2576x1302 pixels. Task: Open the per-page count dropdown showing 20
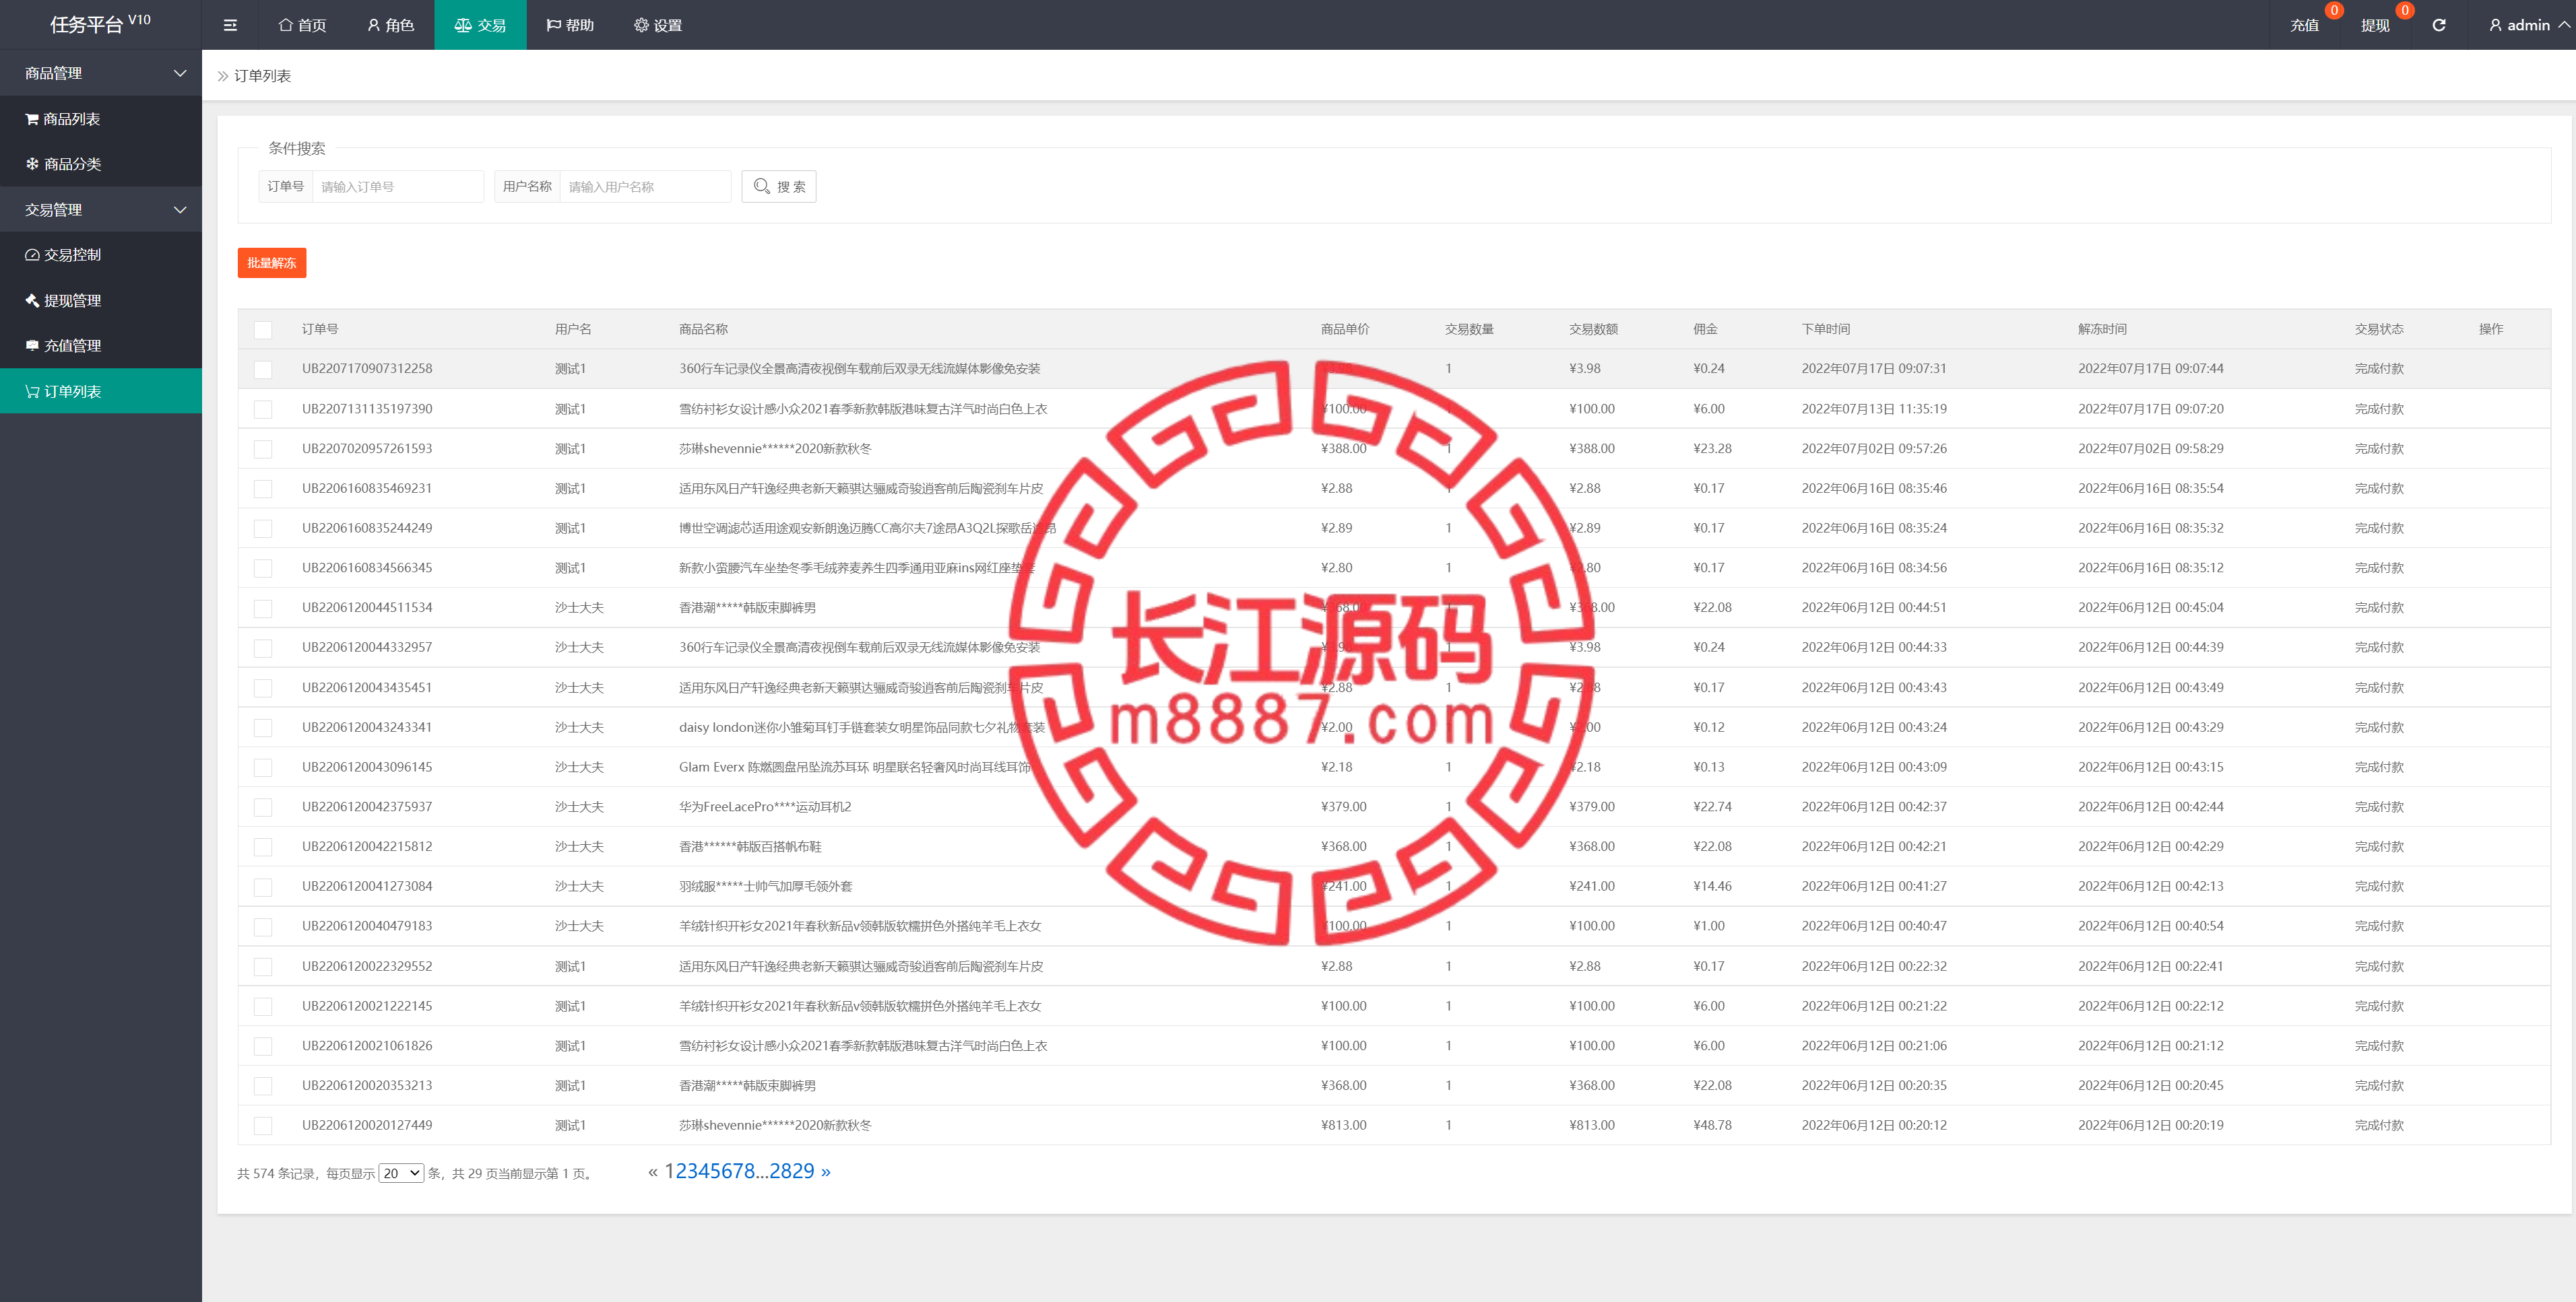(401, 1173)
